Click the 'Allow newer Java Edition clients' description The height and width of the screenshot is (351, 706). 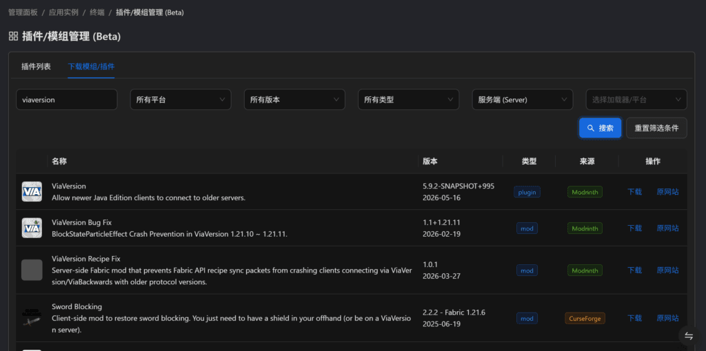(149, 198)
